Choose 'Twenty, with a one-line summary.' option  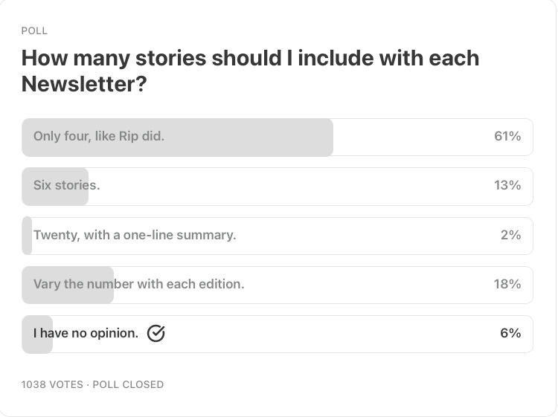pyautogui.click(x=278, y=236)
